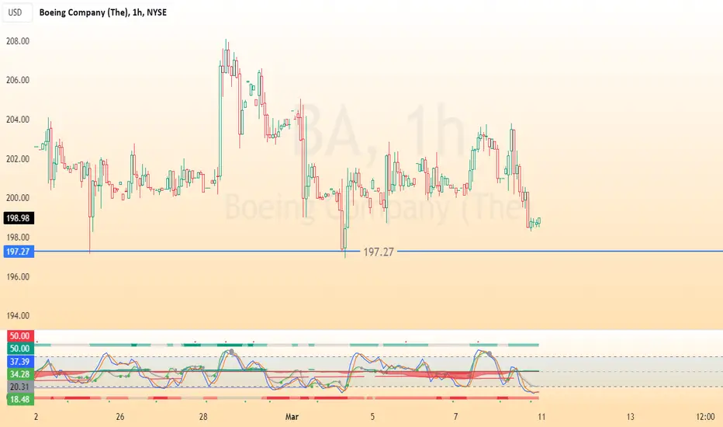Click the 26 date on time axis

(120, 417)
